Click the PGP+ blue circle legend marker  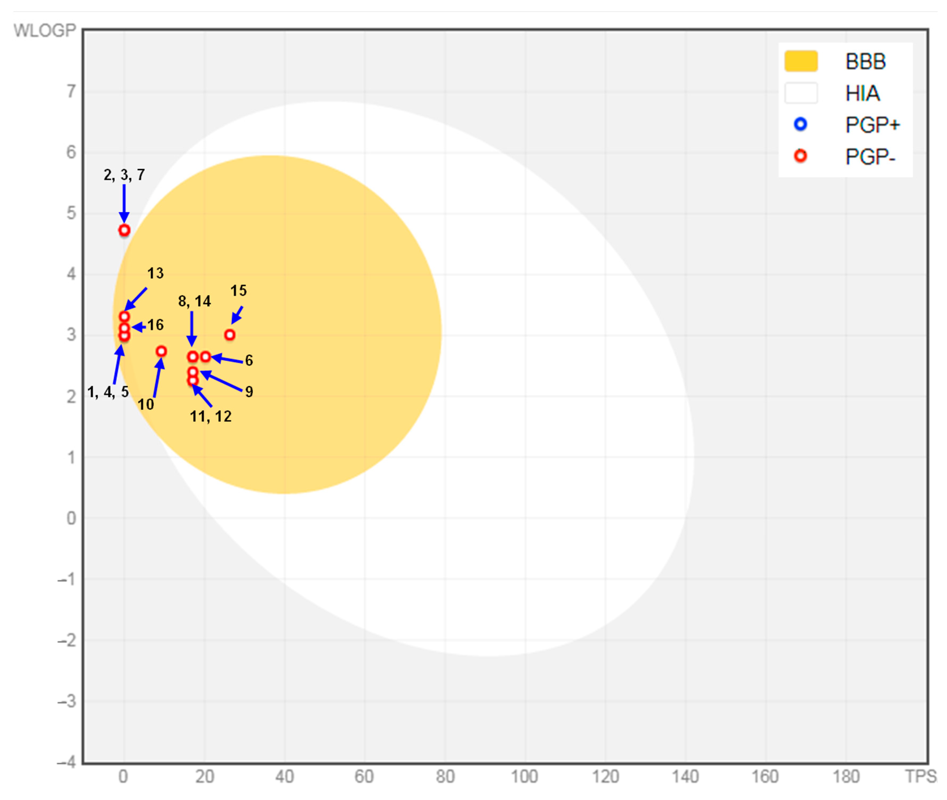[x=801, y=124]
